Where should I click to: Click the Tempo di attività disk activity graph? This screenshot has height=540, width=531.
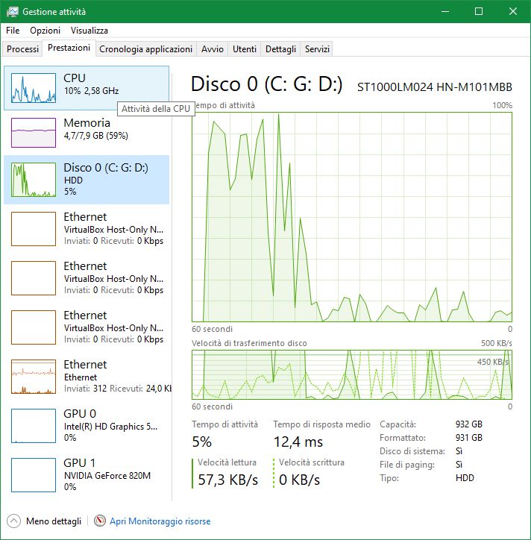352,217
